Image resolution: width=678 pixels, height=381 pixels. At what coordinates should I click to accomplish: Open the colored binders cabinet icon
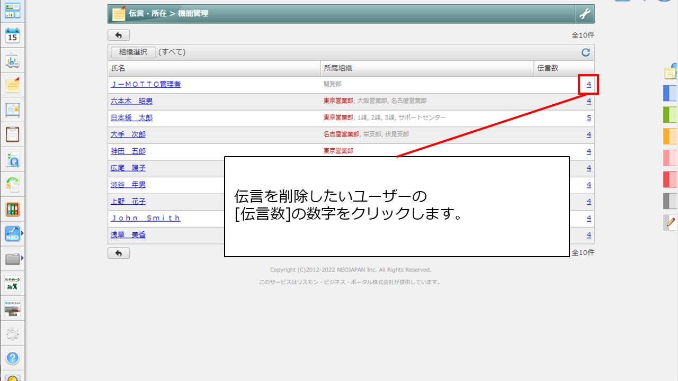(12, 209)
